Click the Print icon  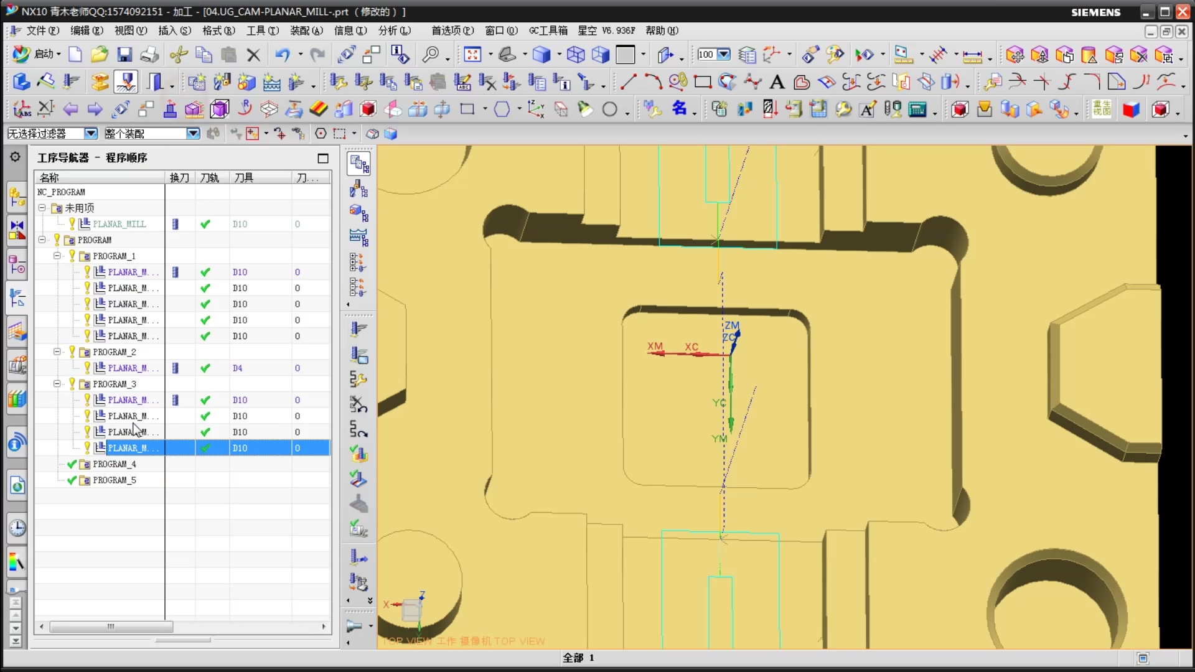pos(149,55)
